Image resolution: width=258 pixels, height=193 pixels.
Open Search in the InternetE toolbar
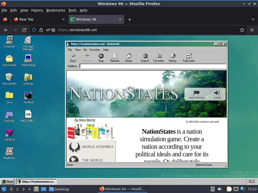coord(145,58)
